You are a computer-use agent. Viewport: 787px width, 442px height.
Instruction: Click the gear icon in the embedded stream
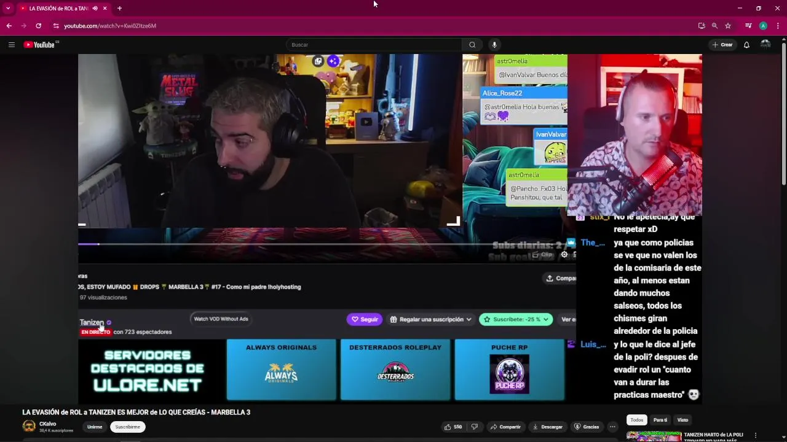pos(564,255)
